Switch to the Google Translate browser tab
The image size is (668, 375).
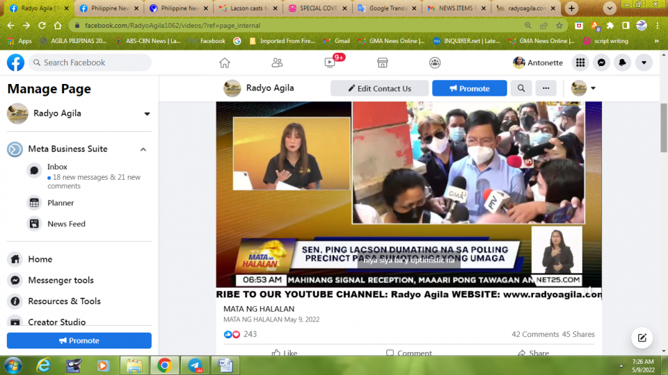coord(386,8)
